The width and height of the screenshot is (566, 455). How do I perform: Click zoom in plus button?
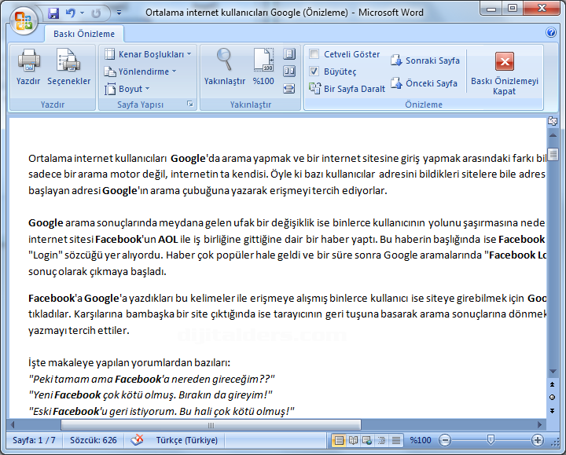pos(538,440)
